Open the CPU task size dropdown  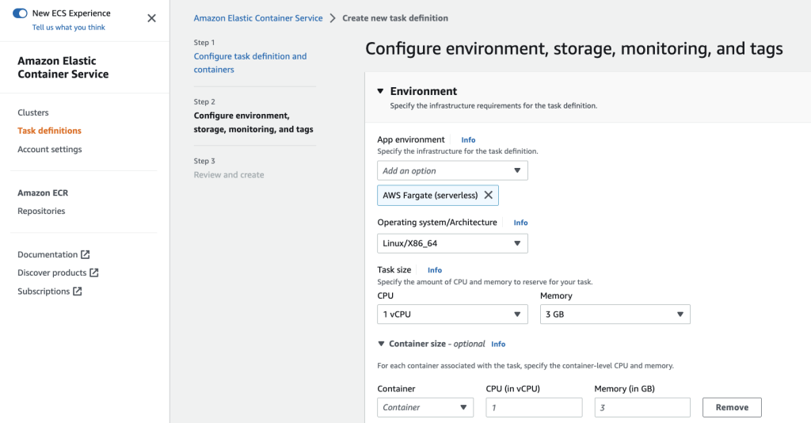pyautogui.click(x=452, y=314)
